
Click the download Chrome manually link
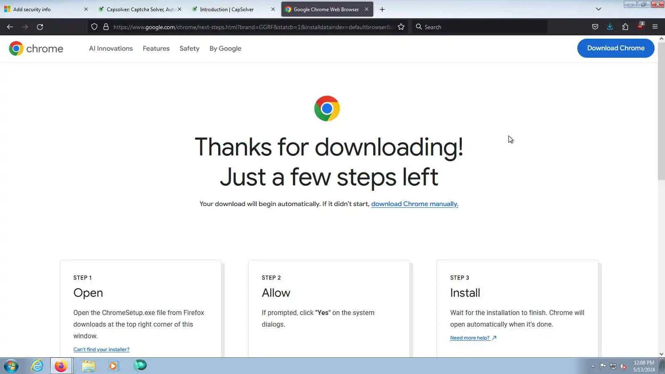coord(415,204)
